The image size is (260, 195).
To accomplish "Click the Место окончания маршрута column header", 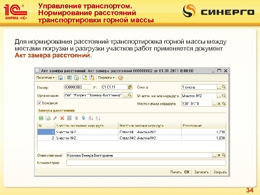I will pos(150,126).
